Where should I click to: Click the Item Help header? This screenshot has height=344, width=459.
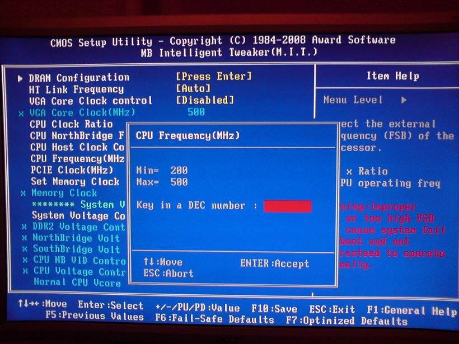pos(393,76)
